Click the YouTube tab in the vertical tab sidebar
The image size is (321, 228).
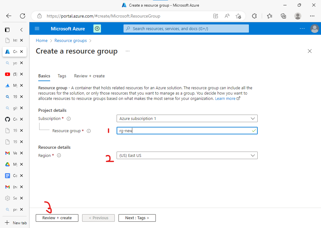8,74
